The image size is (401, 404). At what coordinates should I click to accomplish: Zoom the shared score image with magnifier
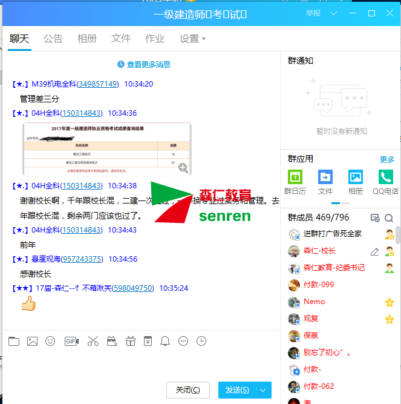(x=183, y=168)
